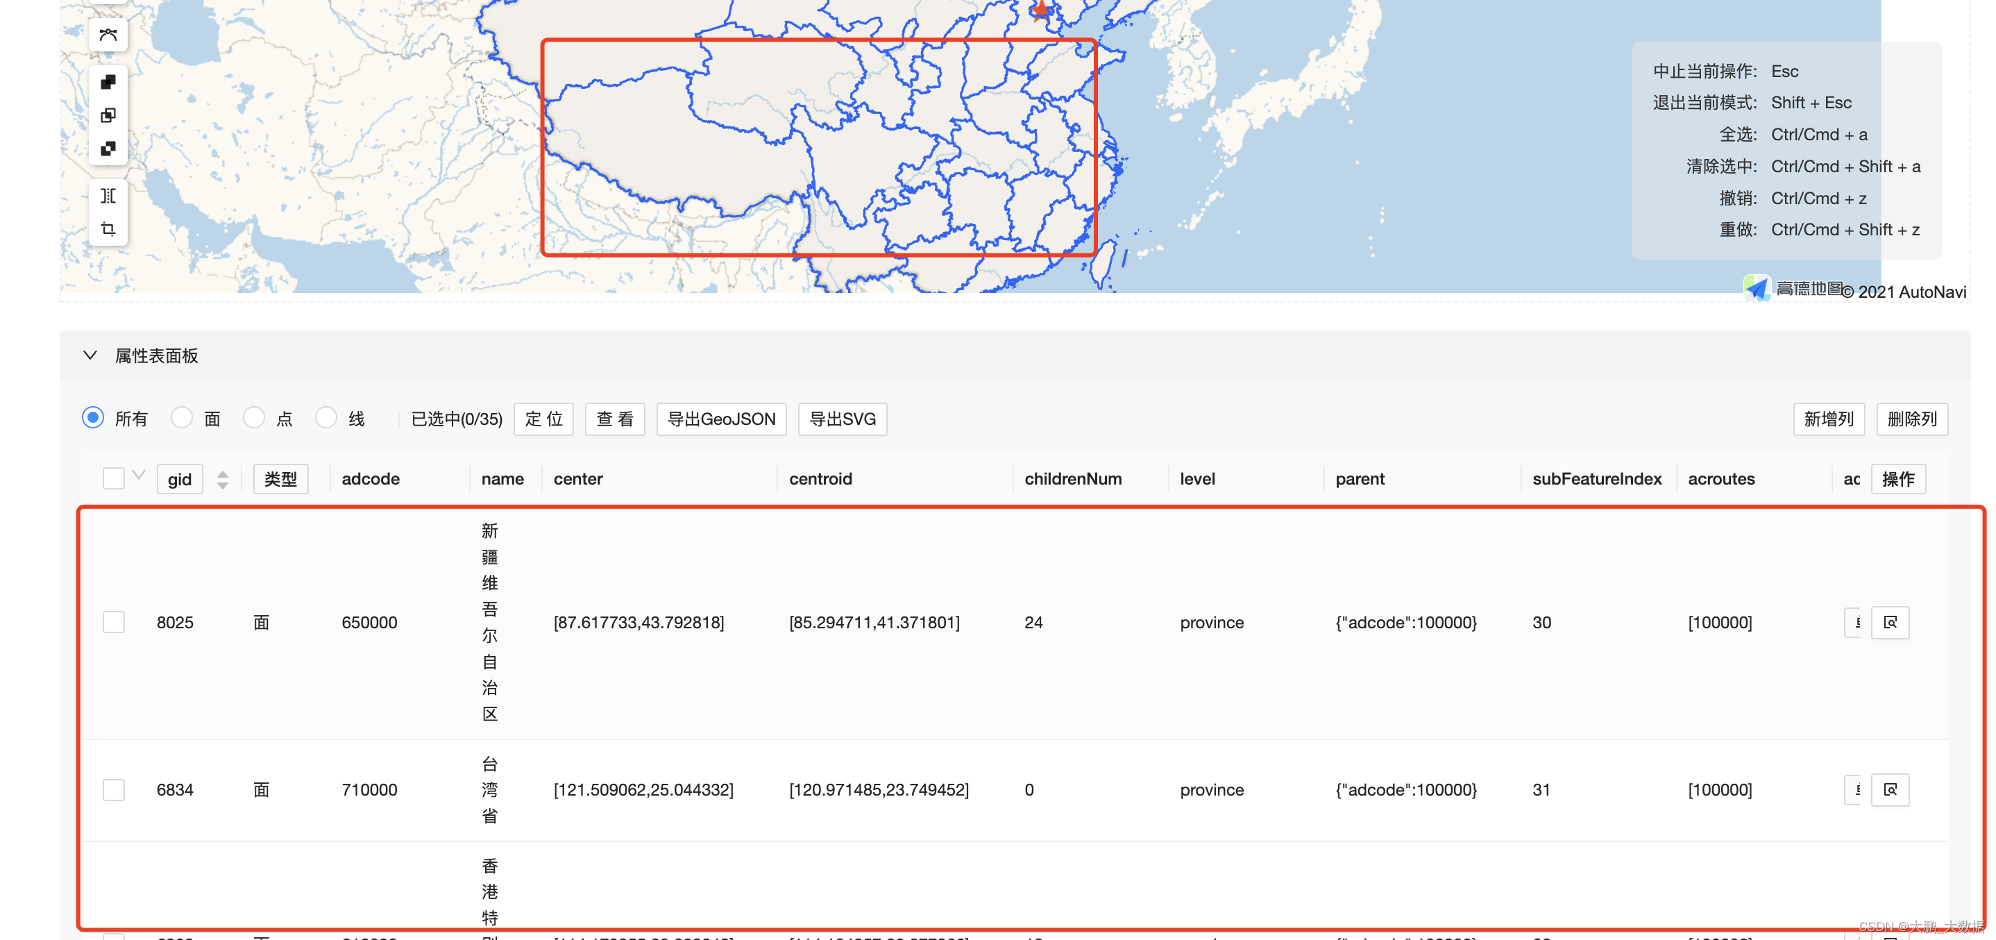Click the 导出GeoJSON button

[x=721, y=419]
